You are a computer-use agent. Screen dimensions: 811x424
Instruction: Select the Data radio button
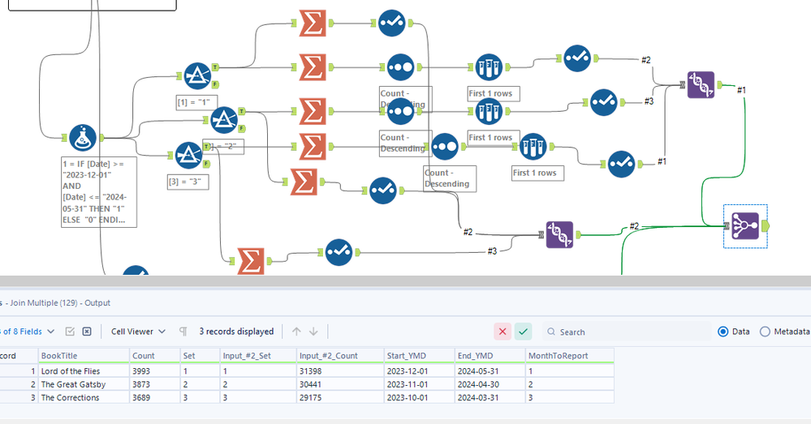click(x=723, y=332)
